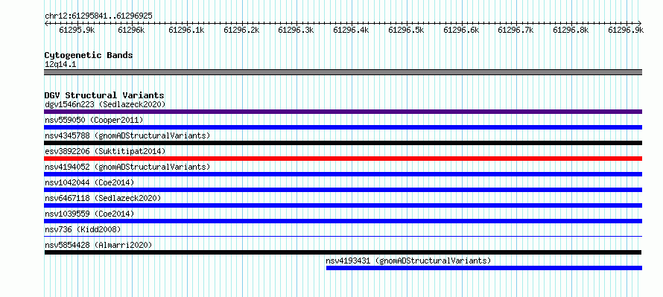
Task: Click ruler position 61296.3k
Action: coord(296,30)
